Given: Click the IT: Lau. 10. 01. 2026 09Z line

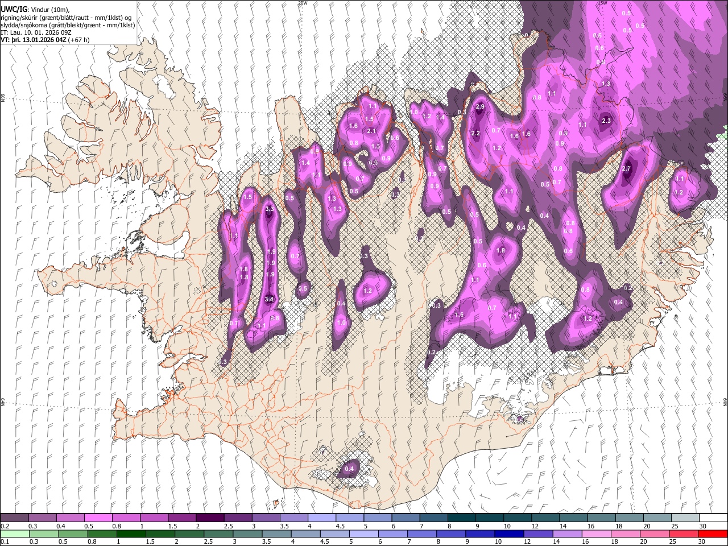Looking at the screenshot, I should pyautogui.click(x=36, y=32).
